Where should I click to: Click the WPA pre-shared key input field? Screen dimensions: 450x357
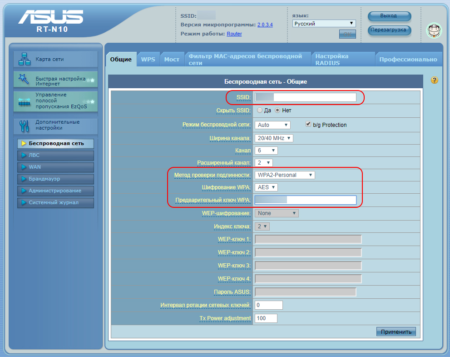click(x=306, y=200)
